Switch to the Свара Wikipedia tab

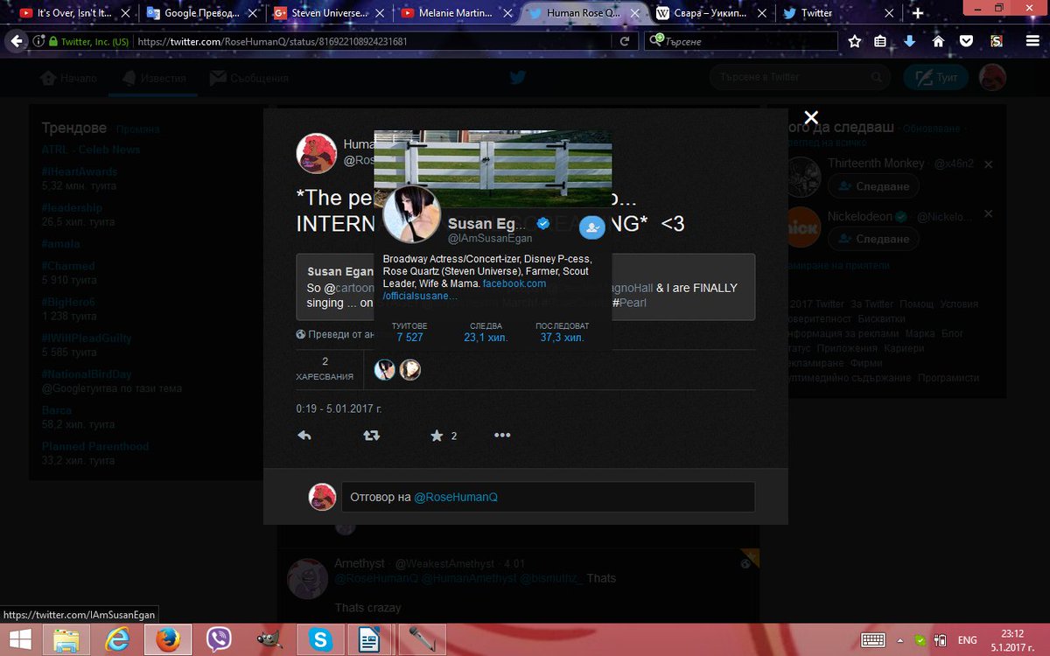(710, 13)
